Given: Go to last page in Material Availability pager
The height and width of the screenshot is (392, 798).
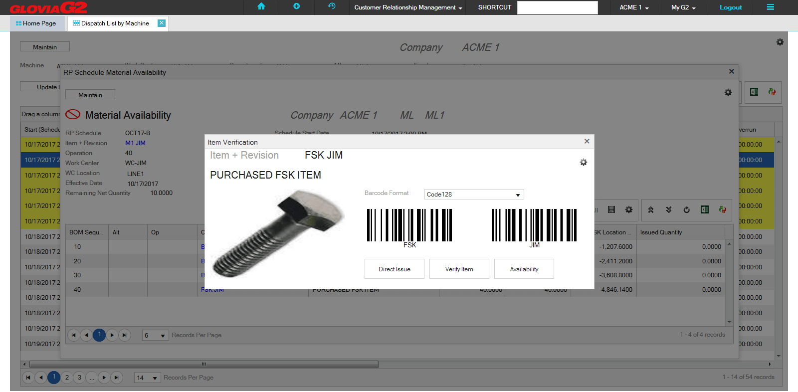Looking at the screenshot, I should 125,335.
